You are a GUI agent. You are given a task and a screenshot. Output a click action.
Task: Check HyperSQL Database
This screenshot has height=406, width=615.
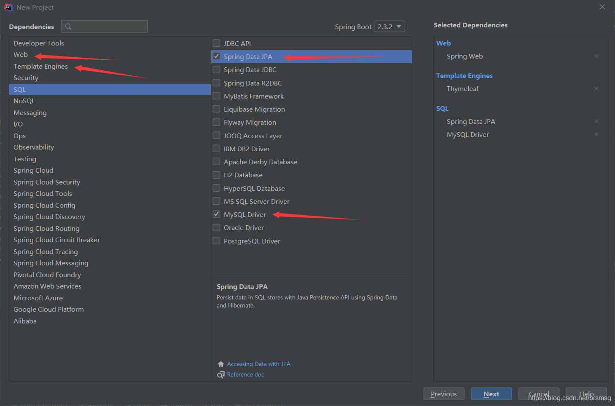coord(217,188)
